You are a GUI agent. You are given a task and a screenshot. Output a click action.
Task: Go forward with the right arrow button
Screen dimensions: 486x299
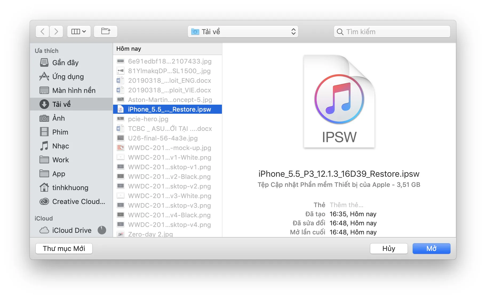56,32
